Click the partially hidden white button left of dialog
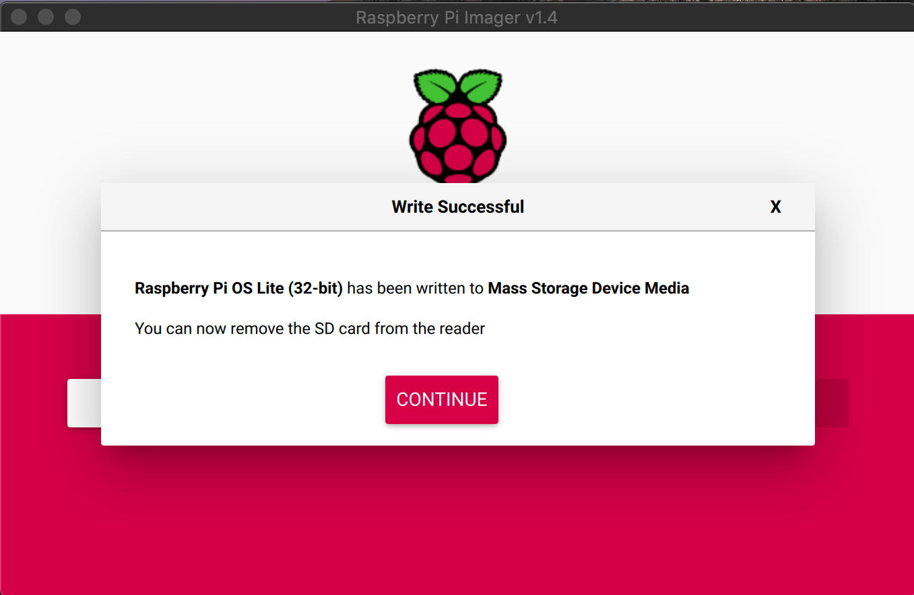 click(84, 403)
